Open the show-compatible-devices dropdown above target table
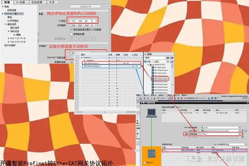 (246, 144)
